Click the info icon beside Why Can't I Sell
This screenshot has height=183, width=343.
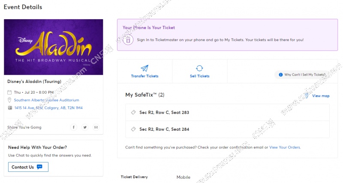click(x=281, y=74)
